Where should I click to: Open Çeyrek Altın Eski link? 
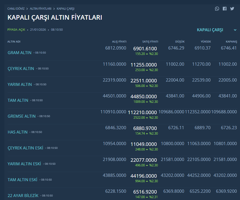click(25, 148)
